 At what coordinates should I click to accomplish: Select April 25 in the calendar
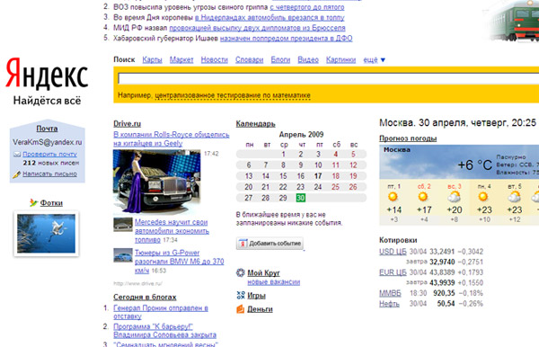click(335, 187)
